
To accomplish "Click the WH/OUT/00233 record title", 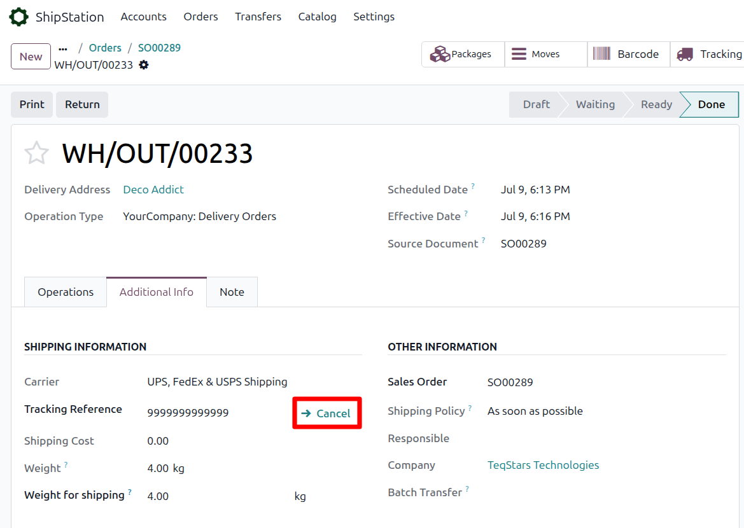I will 157,153.
